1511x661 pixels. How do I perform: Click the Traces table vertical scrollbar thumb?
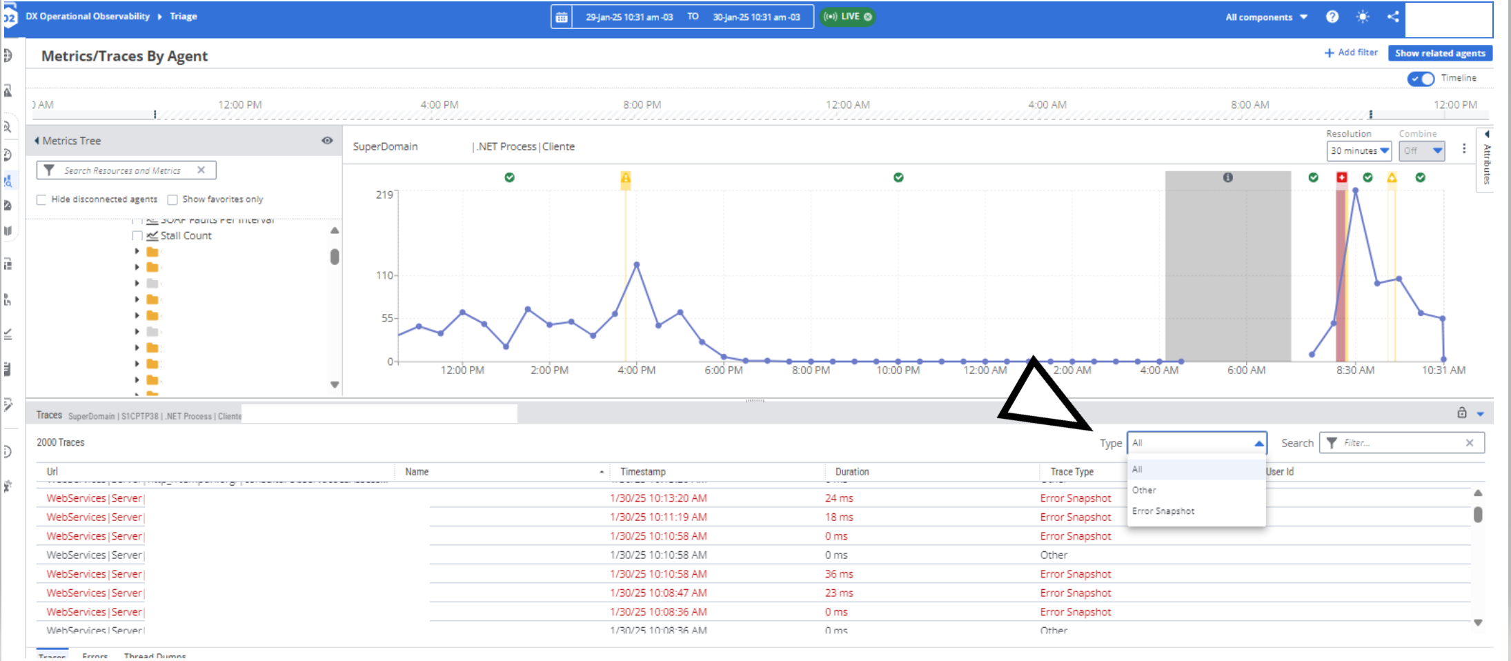coord(1478,515)
